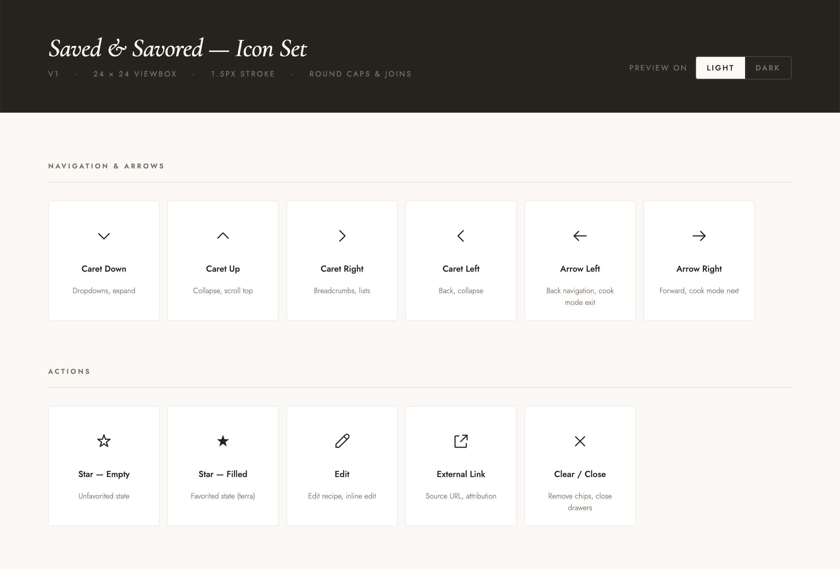Viewport: 840px width, 569px height.
Task: Click the Edit pencil icon
Action: (x=342, y=441)
